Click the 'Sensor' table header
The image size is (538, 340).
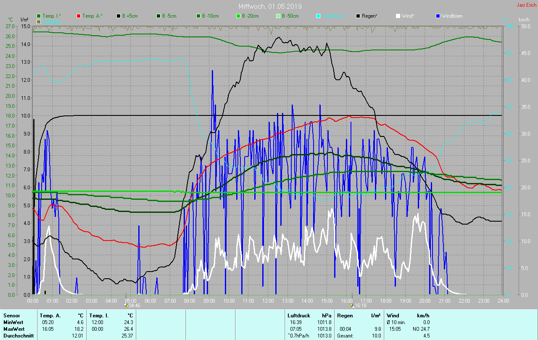[11, 316]
